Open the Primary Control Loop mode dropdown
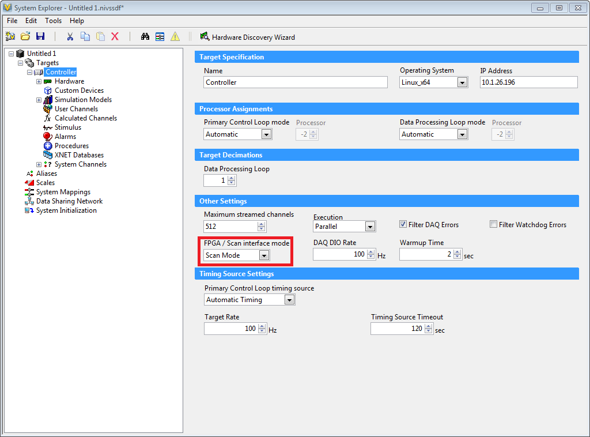The height and width of the screenshot is (437, 590). point(266,134)
